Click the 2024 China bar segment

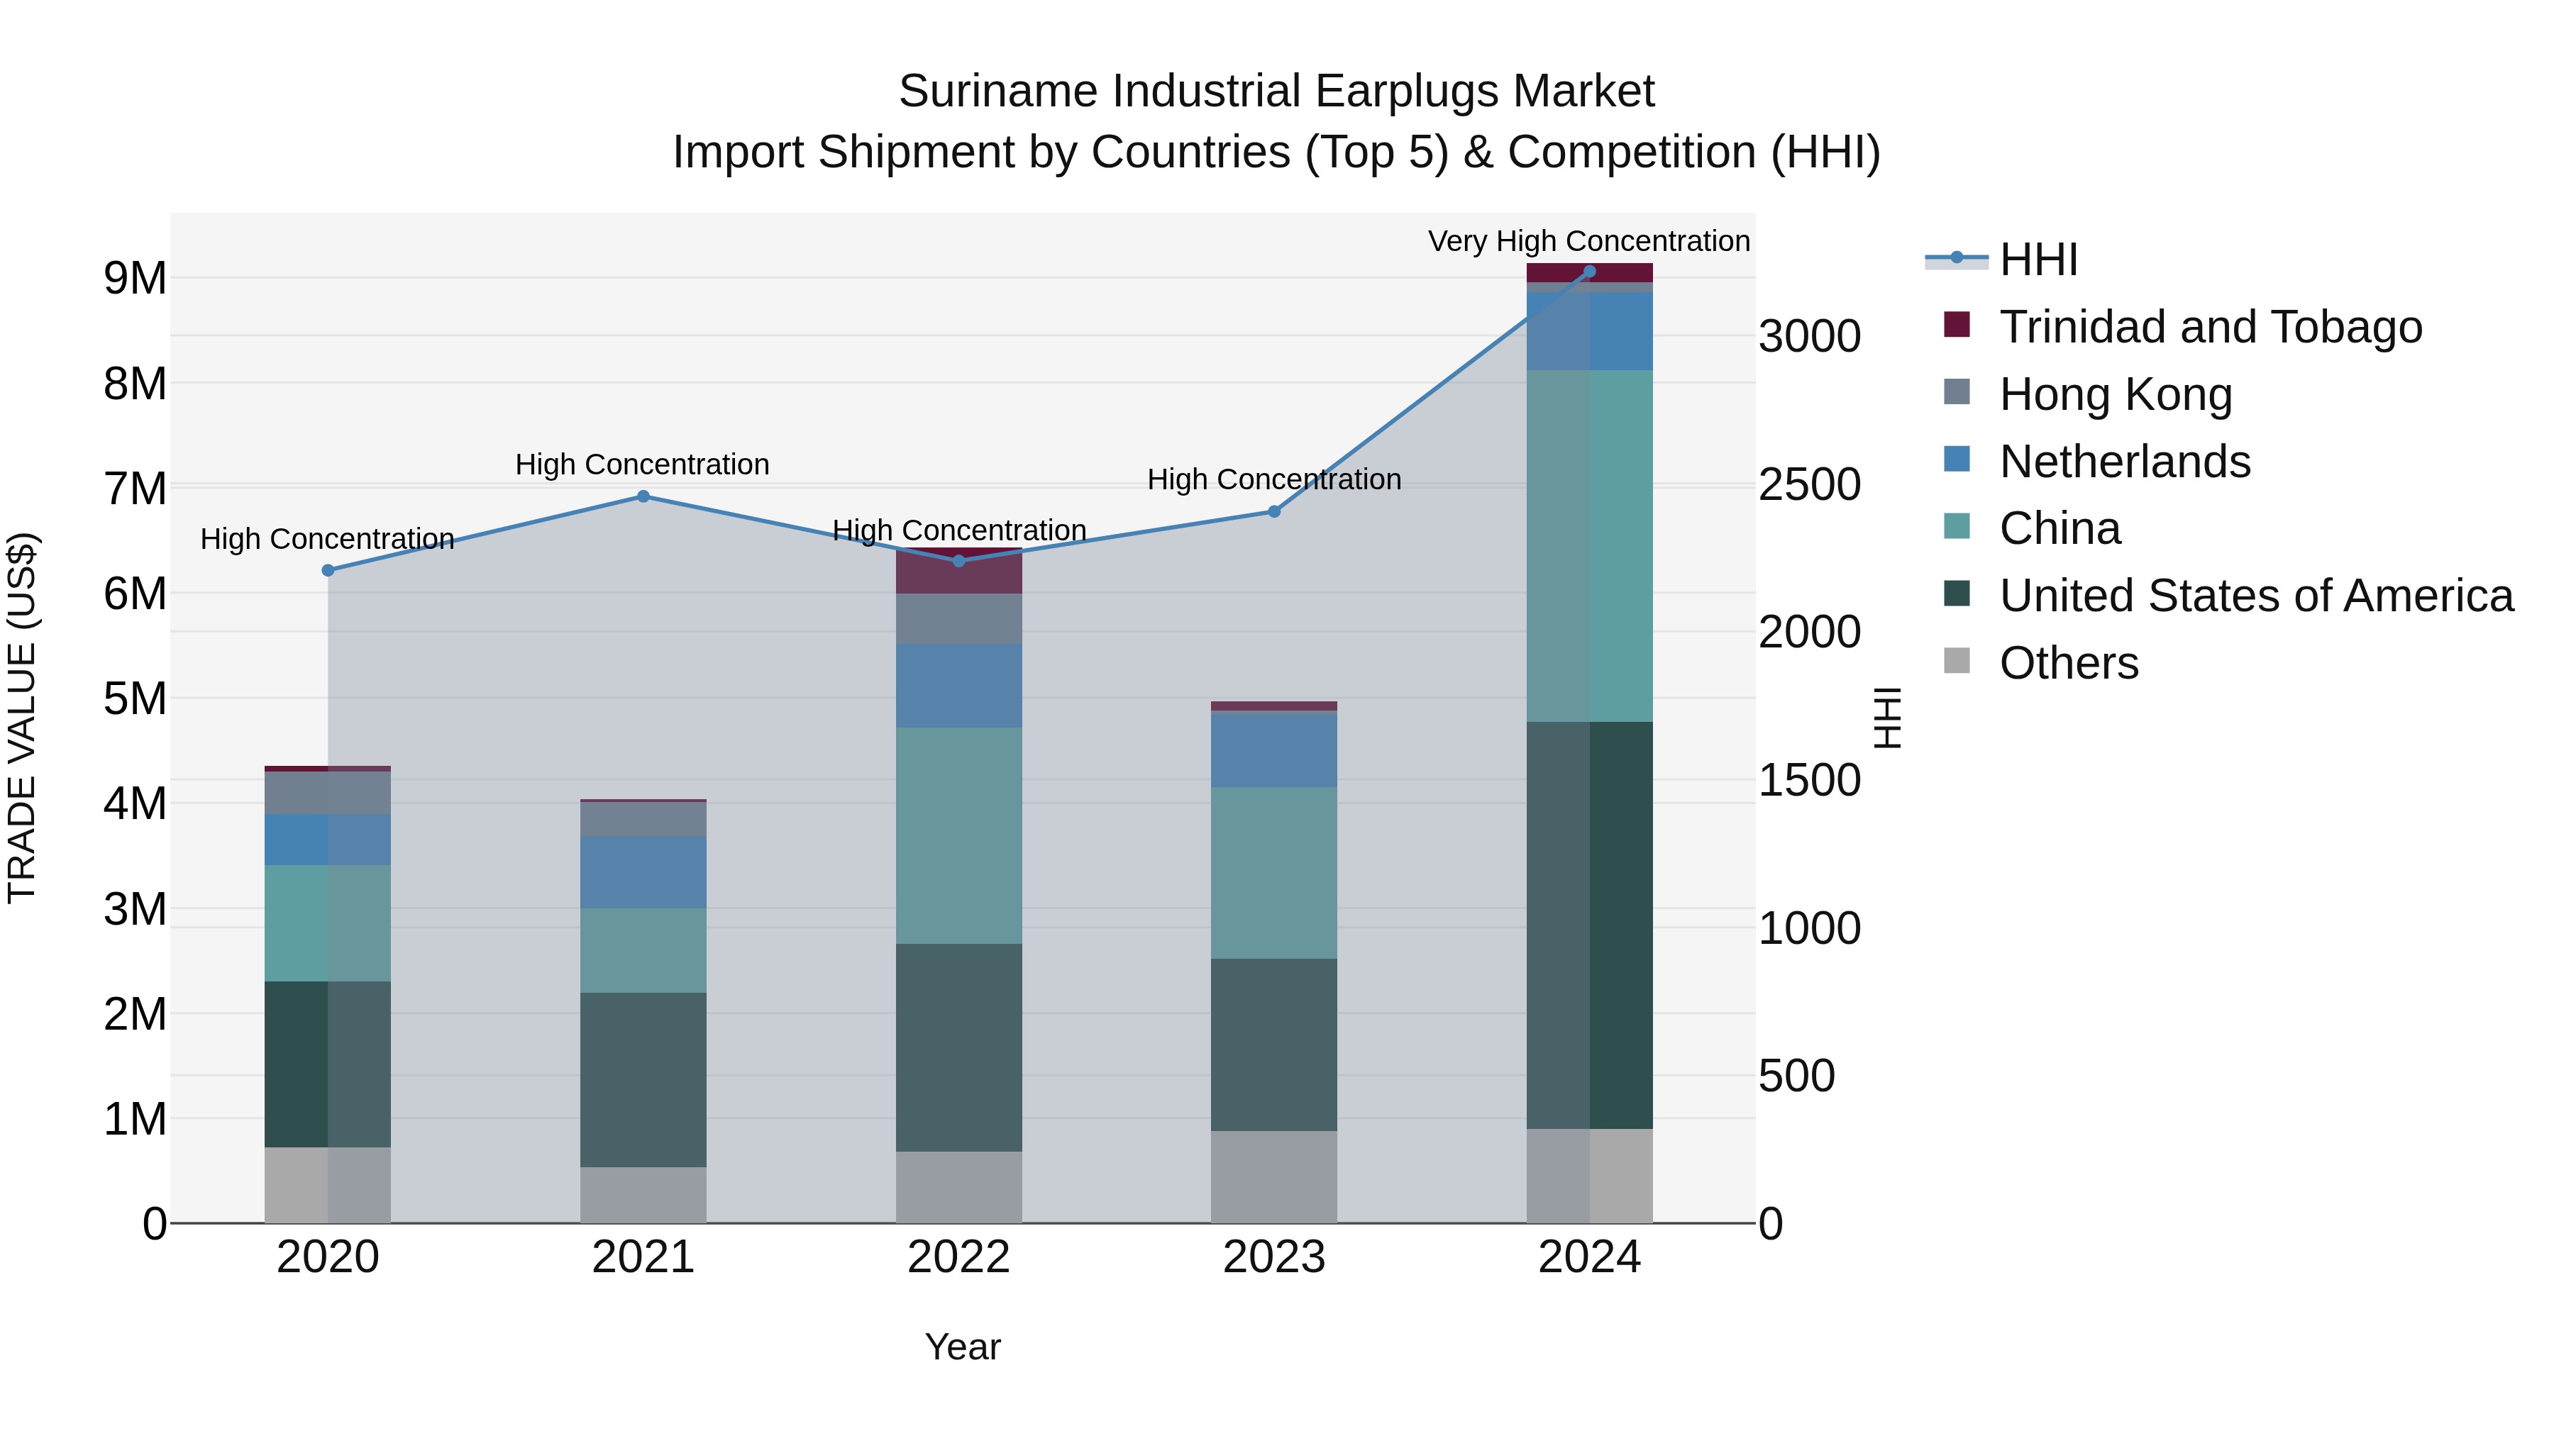[x=1589, y=546]
